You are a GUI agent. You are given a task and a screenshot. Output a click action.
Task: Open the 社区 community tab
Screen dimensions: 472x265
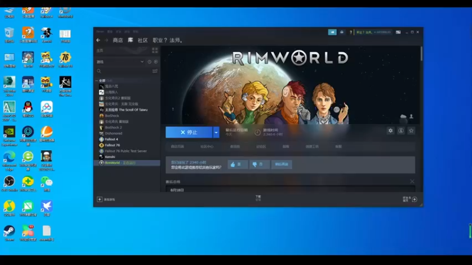coord(143,40)
